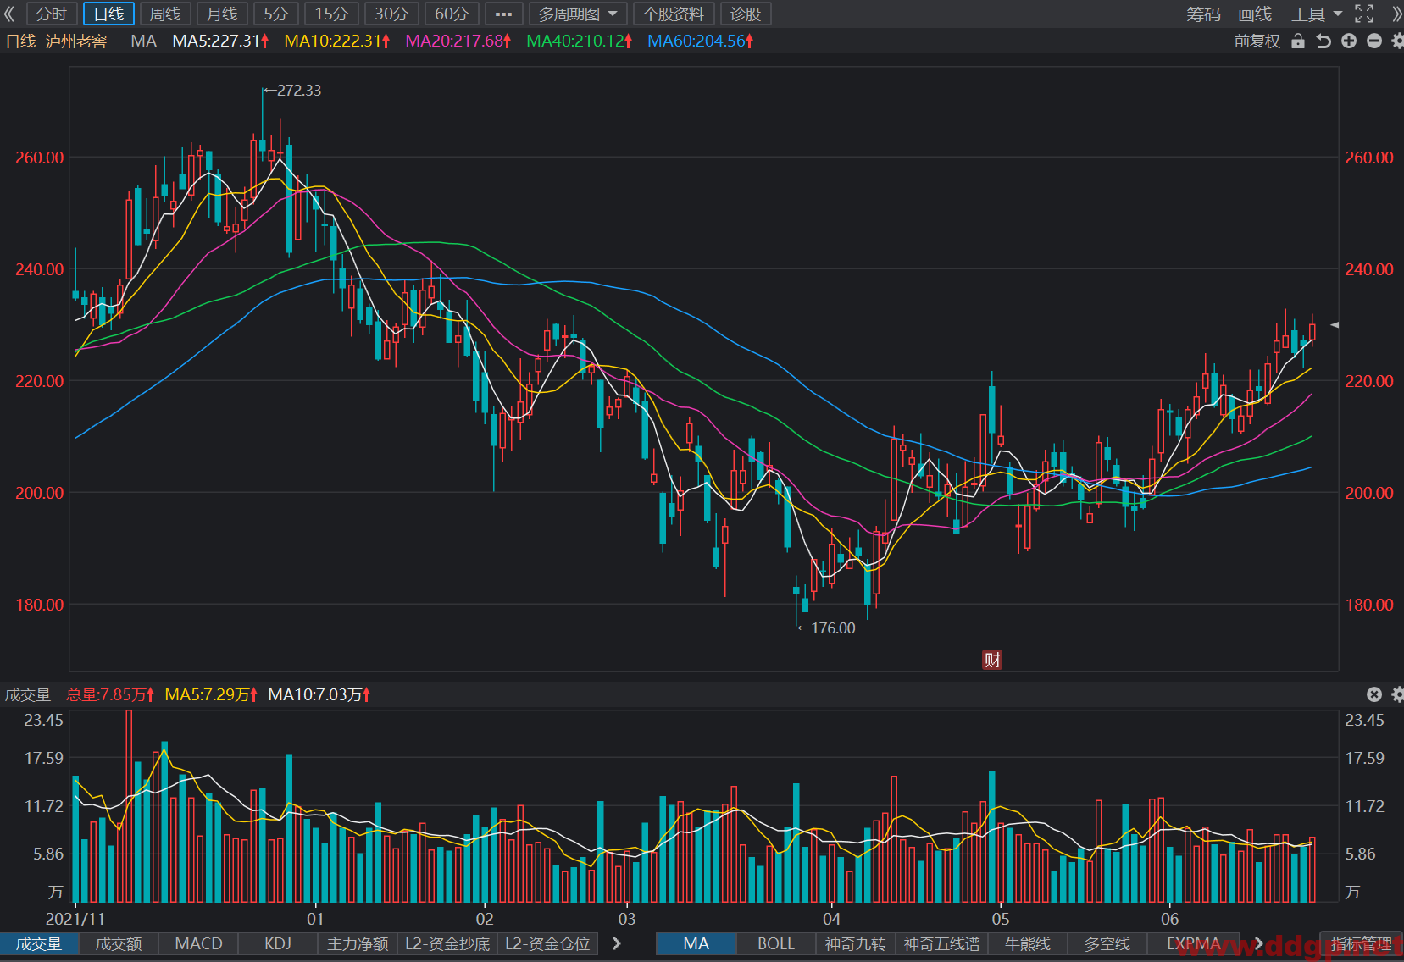Open 个股资料 stock info

click(674, 14)
